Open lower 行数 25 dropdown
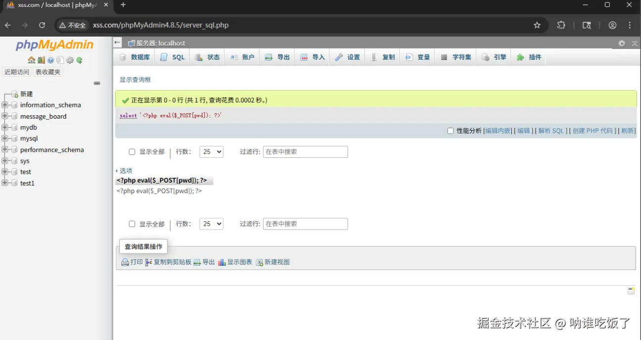 point(211,224)
